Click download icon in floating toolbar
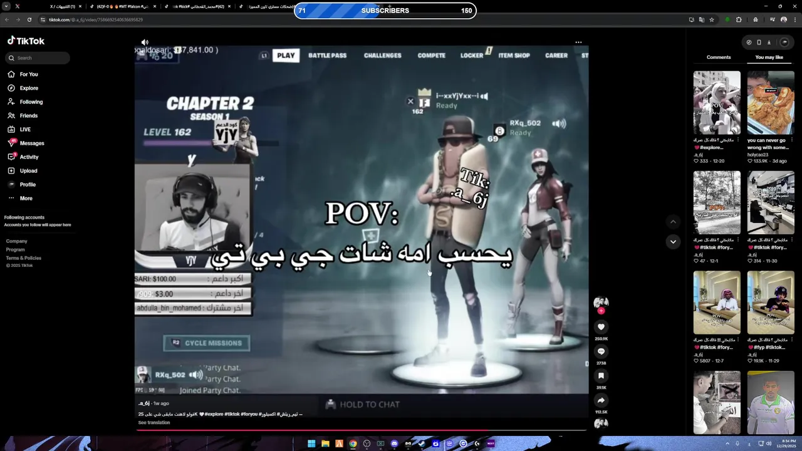Viewport: 802px width, 451px height. (769, 43)
